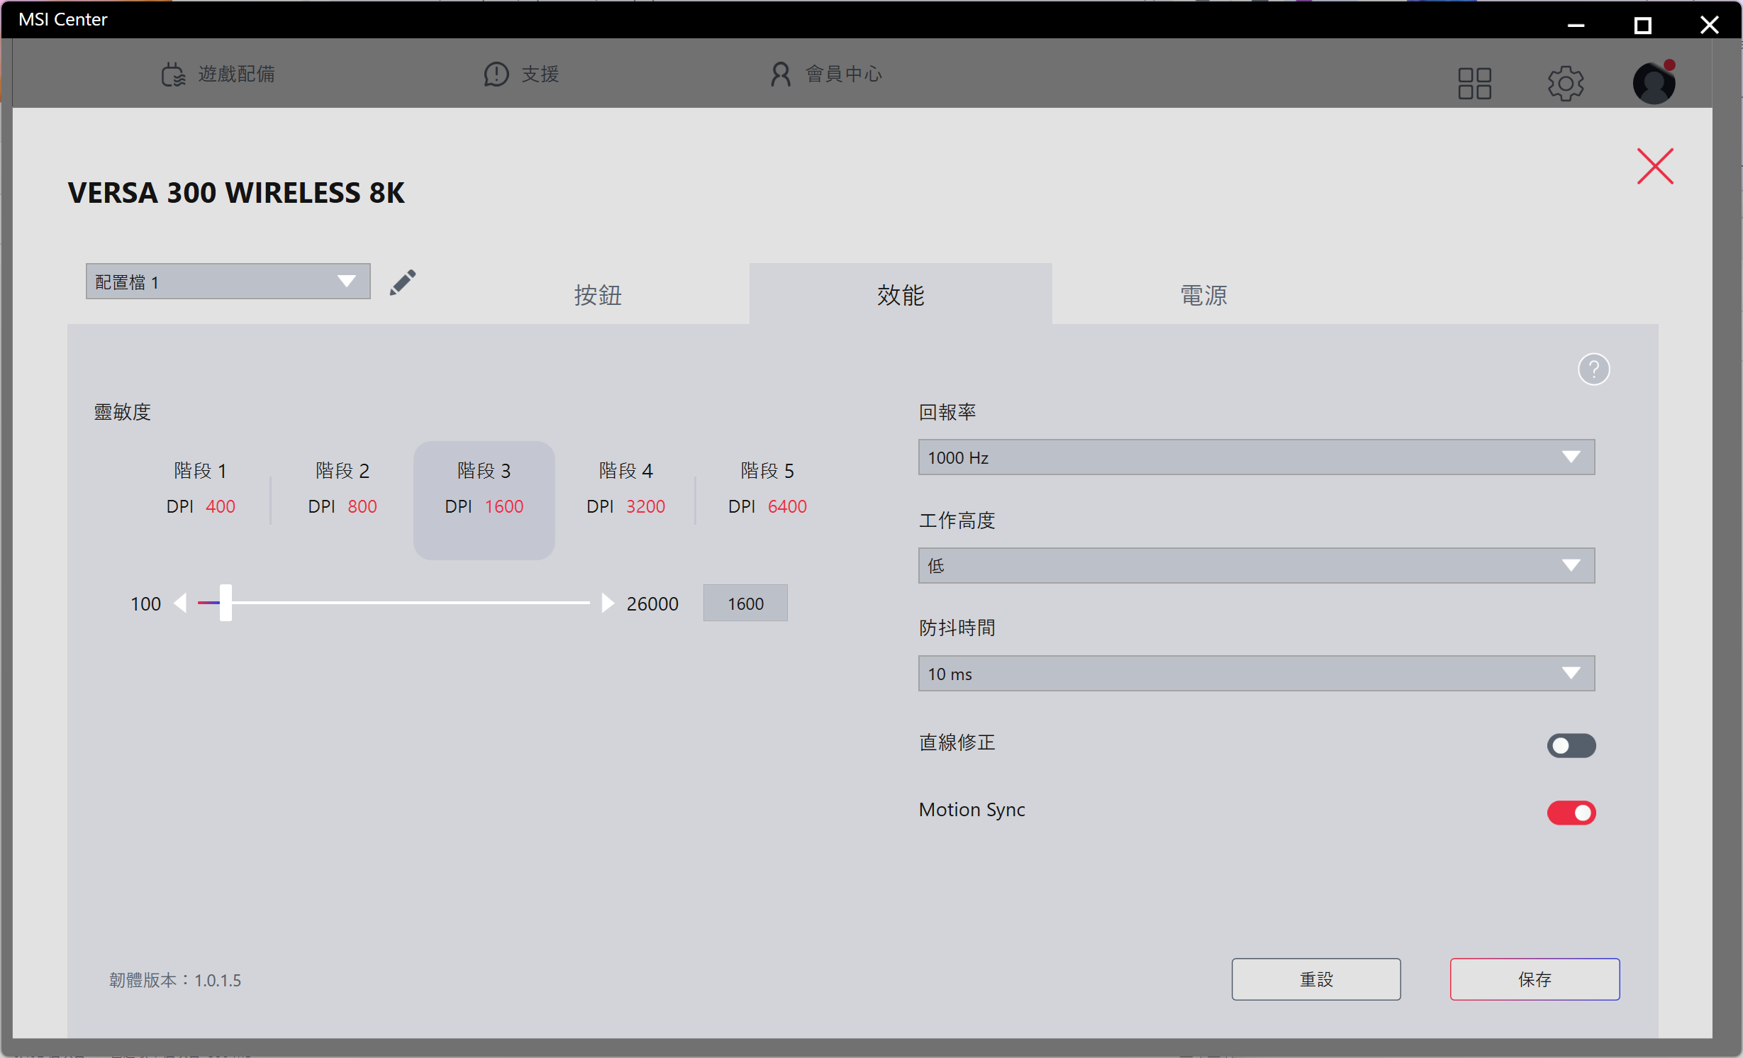Click the 保存 save button

1535,979
